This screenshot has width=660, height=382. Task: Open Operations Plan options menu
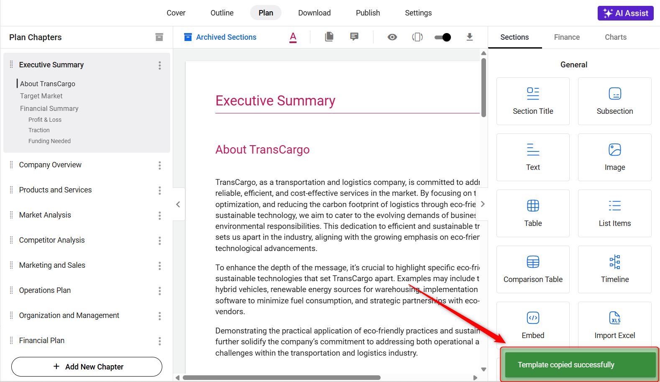click(160, 291)
